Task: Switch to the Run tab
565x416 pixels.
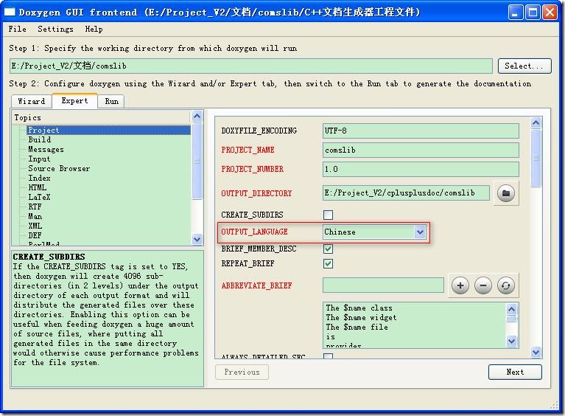Action: pos(111,101)
